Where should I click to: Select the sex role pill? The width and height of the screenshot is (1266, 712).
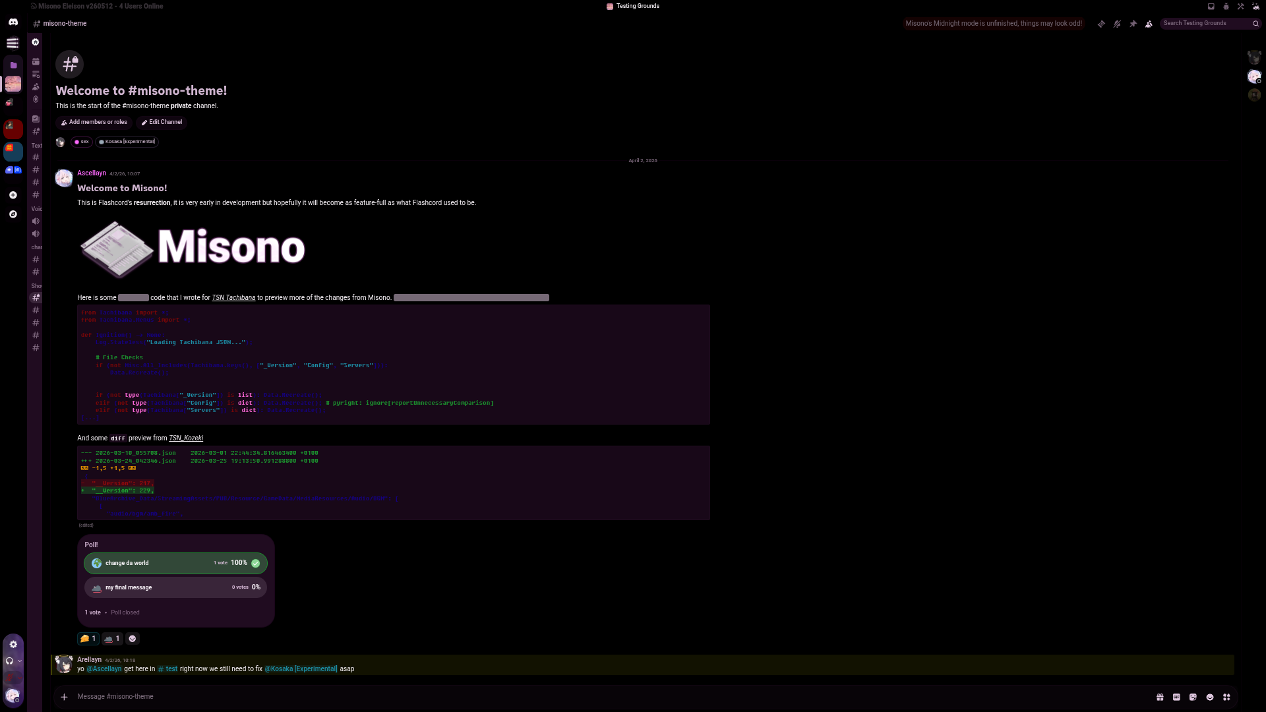[82, 142]
